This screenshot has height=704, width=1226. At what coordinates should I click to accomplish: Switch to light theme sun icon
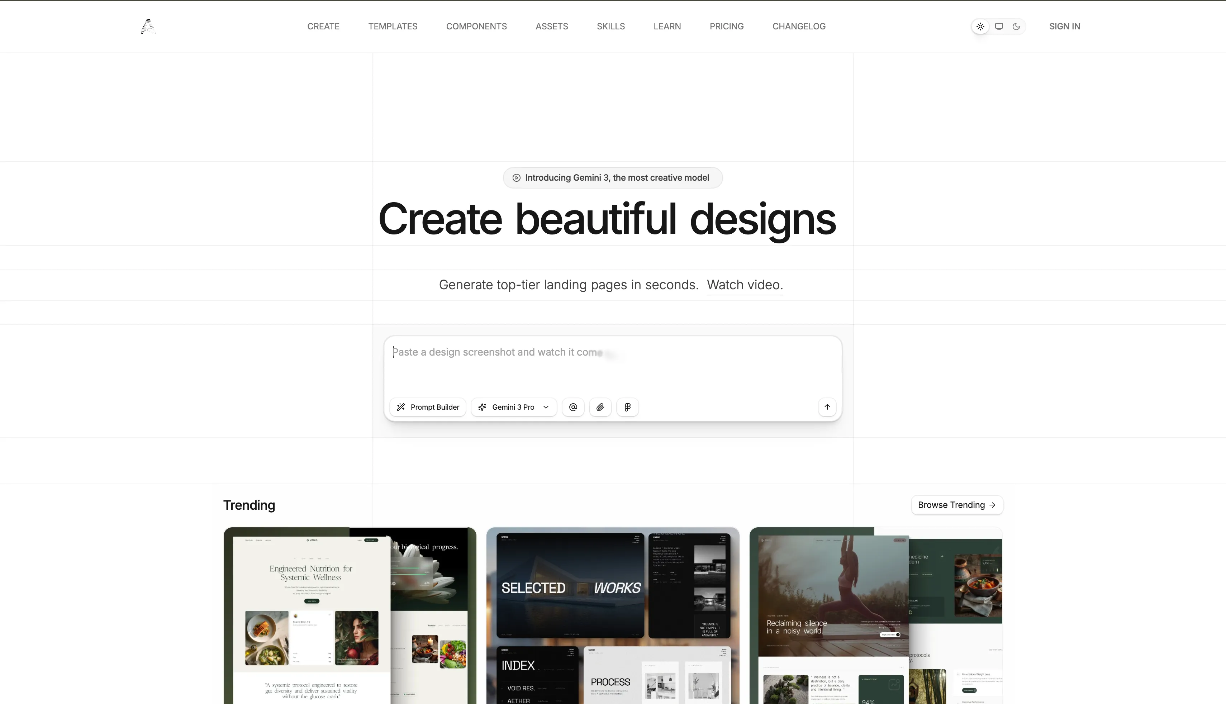pos(980,27)
